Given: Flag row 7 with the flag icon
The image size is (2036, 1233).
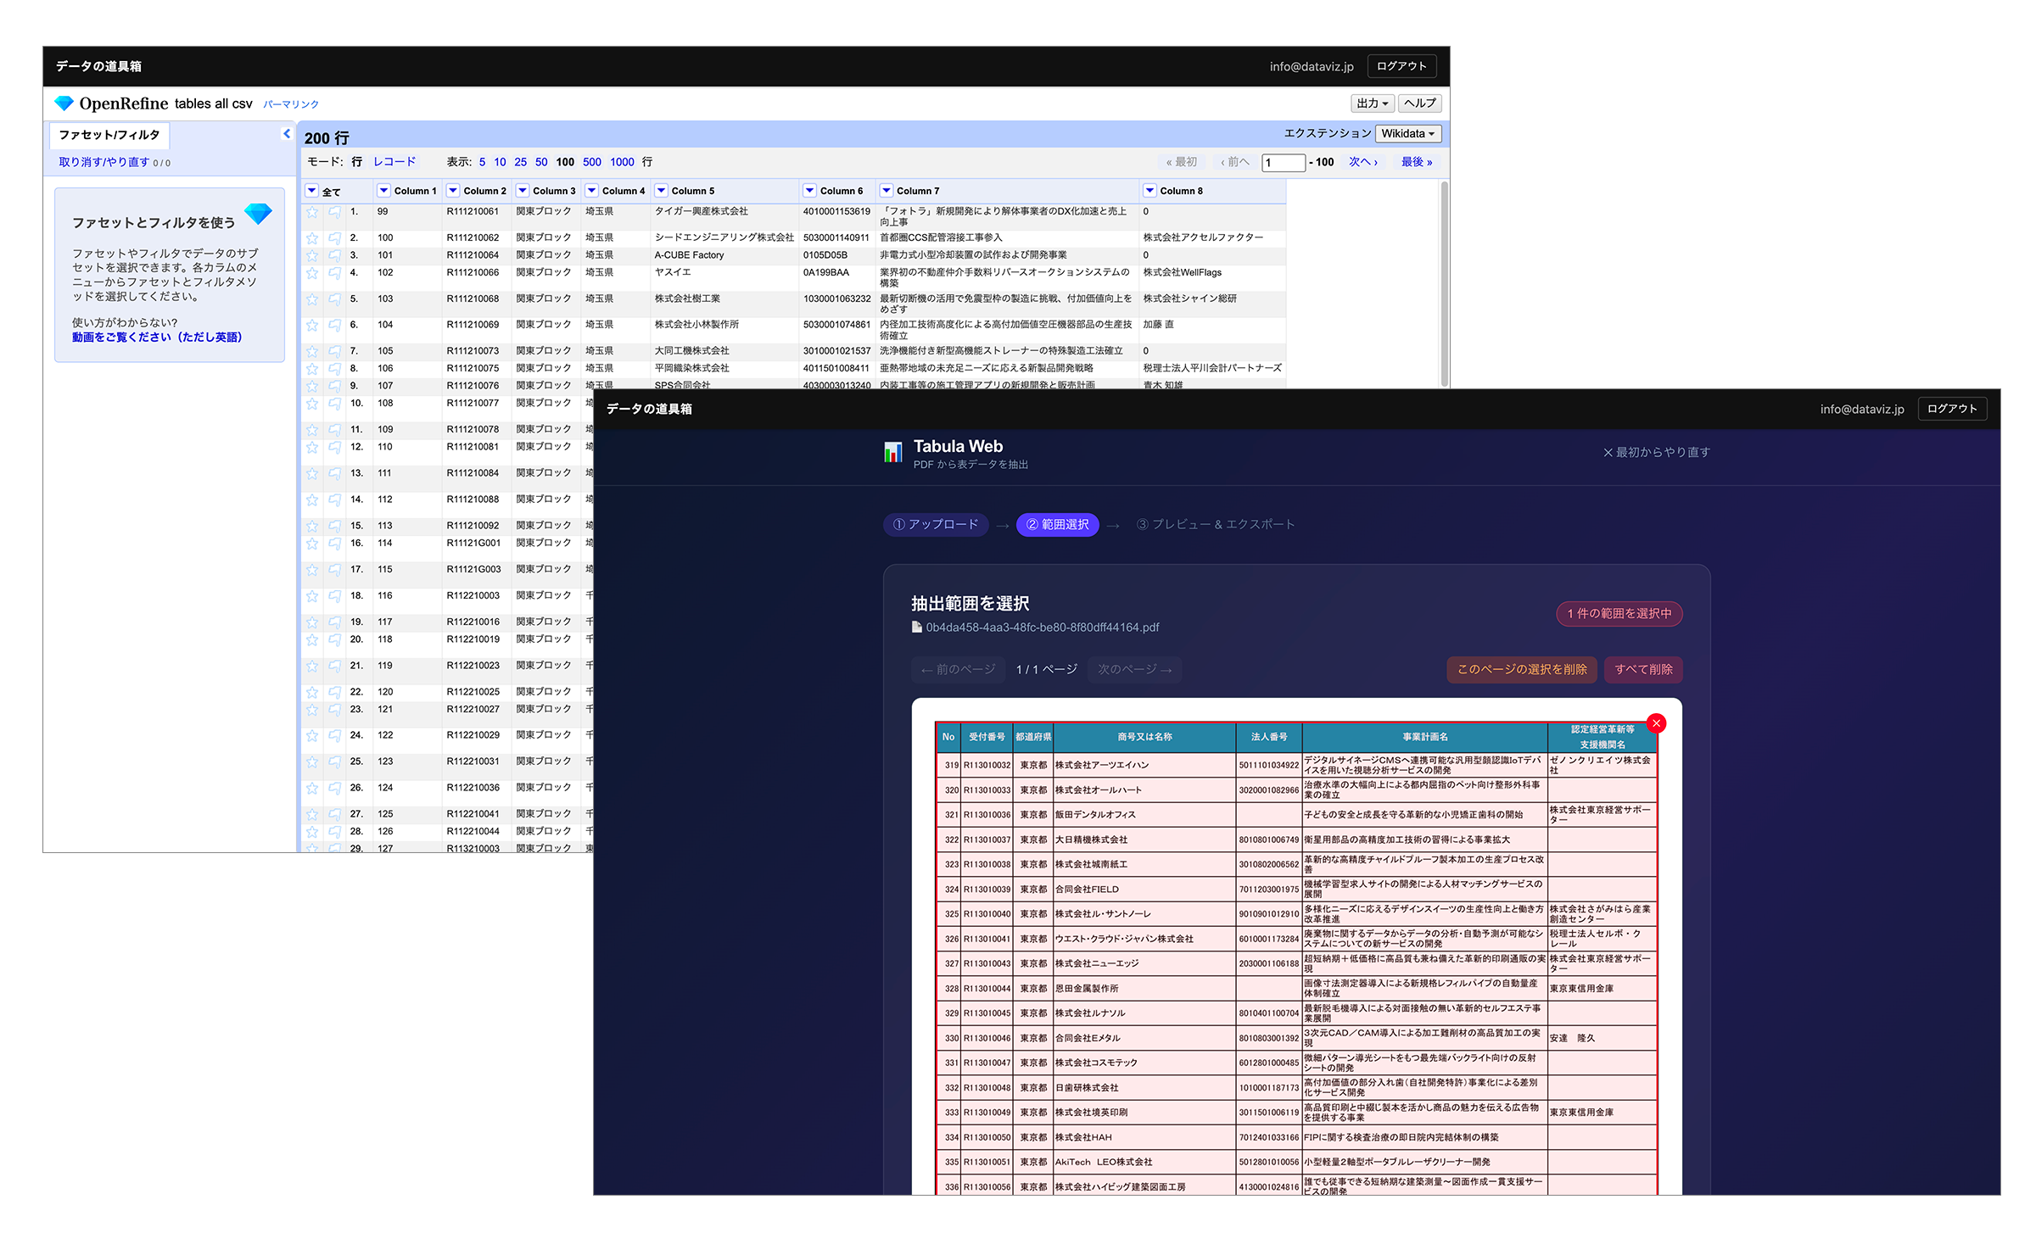Looking at the screenshot, I should coord(334,351).
